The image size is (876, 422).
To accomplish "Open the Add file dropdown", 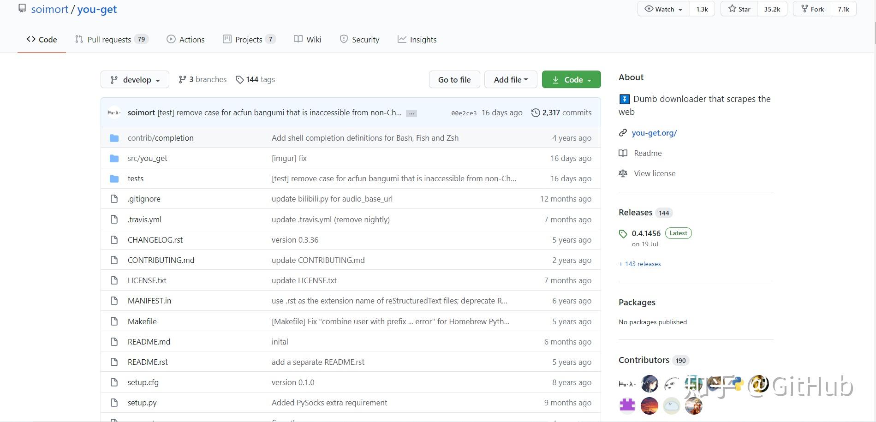I will point(510,79).
